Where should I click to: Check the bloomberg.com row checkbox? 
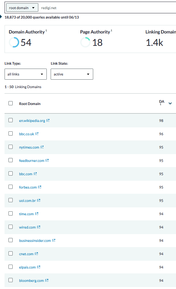point(10,280)
